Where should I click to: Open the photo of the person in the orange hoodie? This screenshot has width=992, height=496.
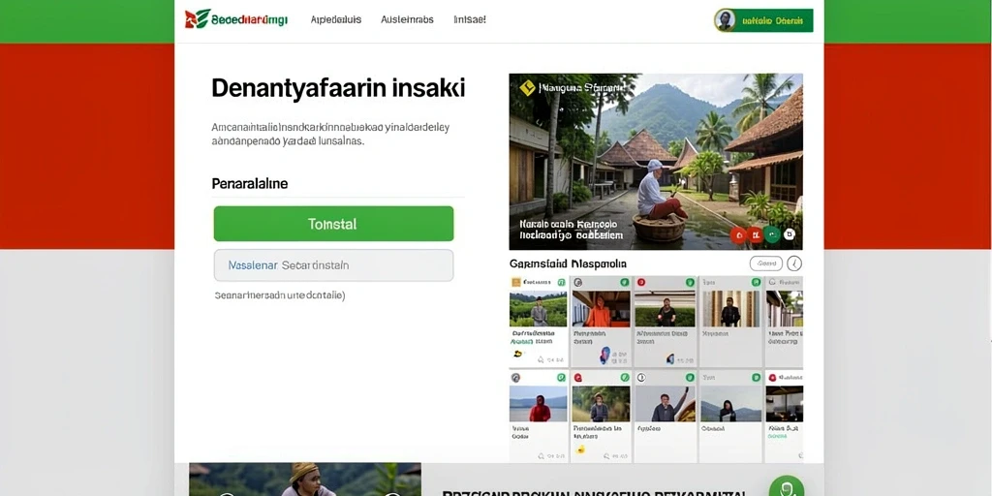point(601,309)
